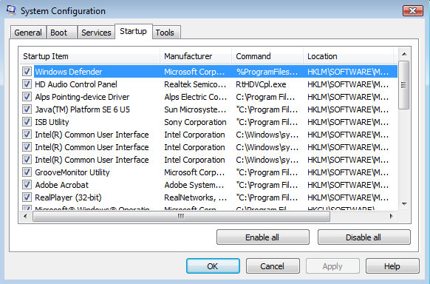Click the System Configuration title bar icon

pos(11,10)
